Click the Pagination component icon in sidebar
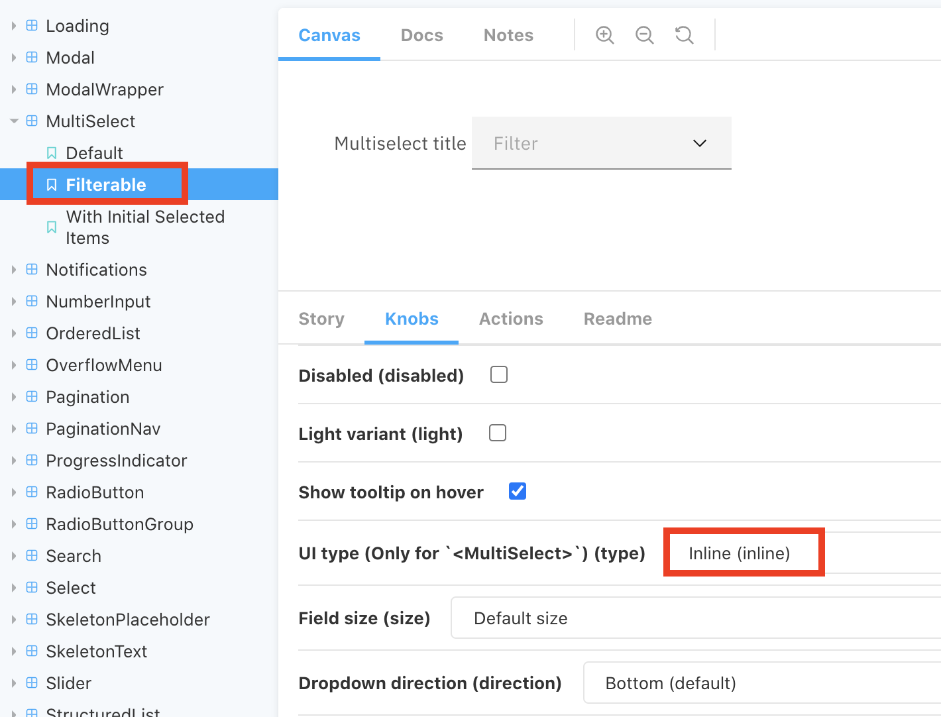 (x=32, y=396)
